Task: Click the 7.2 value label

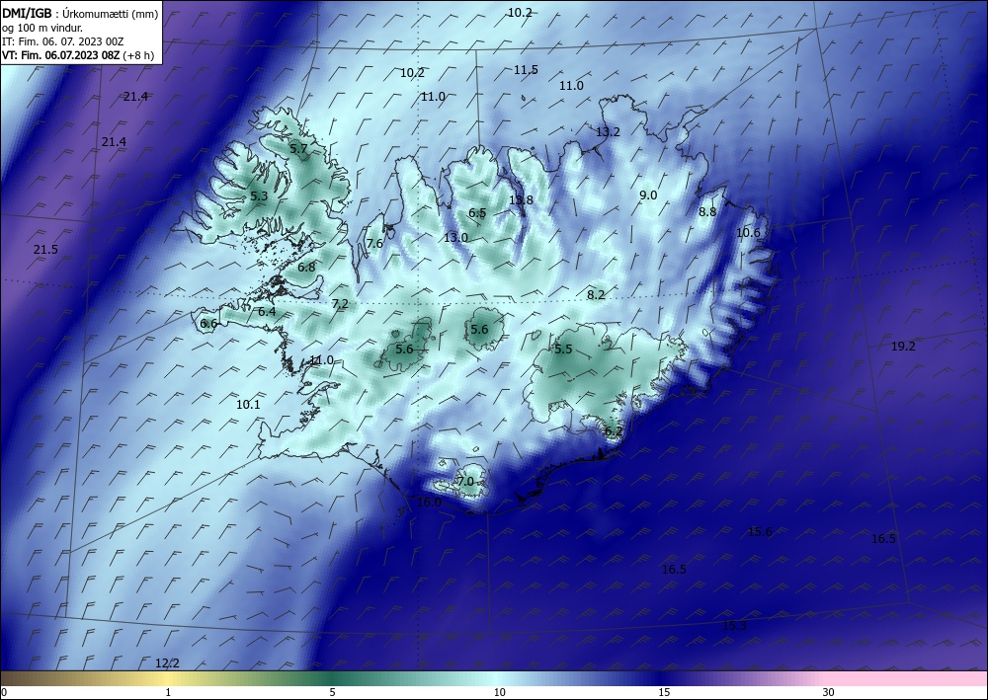Action: pyautogui.click(x=340, y=304)
